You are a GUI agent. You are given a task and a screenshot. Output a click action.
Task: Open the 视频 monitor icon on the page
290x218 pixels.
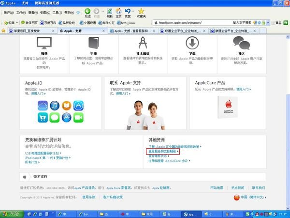[x=44, y=43]
